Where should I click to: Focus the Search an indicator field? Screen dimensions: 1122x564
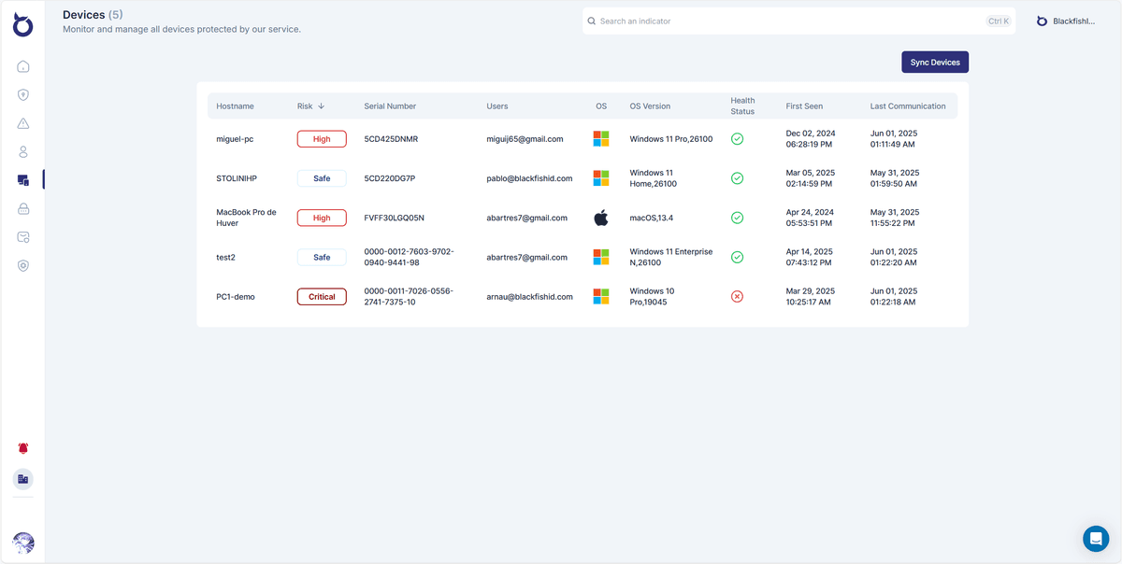799,21
